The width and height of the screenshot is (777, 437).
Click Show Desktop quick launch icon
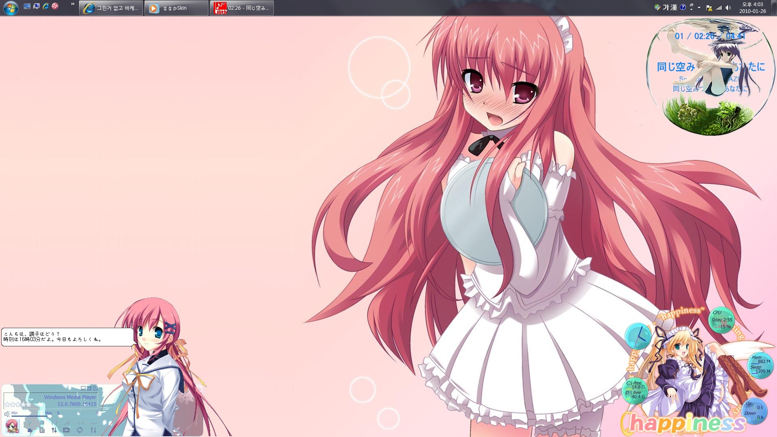(x=27, y=6)
